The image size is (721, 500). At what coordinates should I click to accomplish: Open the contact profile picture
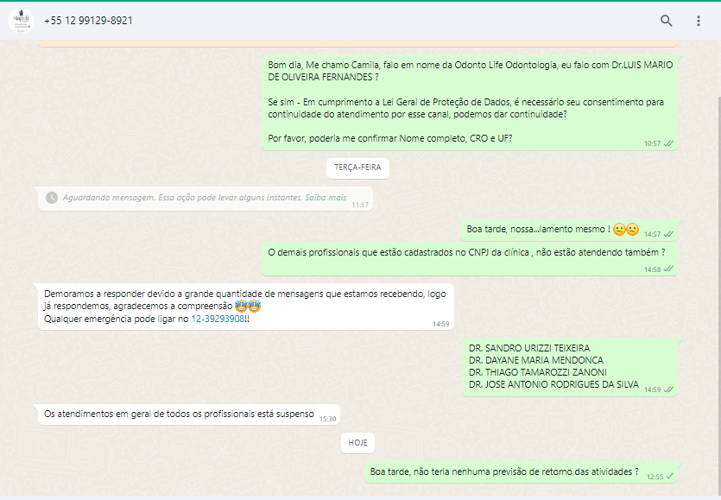click(21, 21)
